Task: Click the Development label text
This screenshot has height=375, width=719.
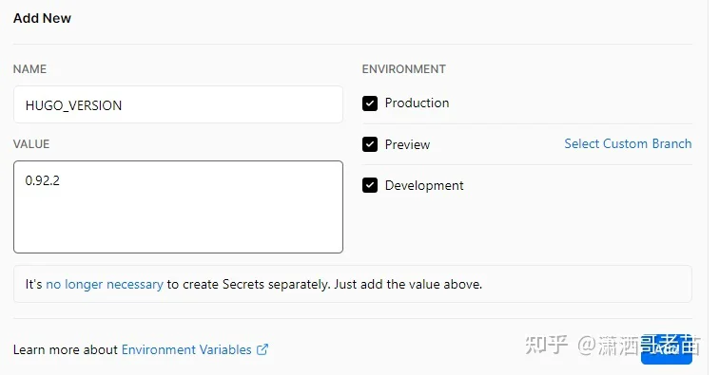Action: pos(424,185)
